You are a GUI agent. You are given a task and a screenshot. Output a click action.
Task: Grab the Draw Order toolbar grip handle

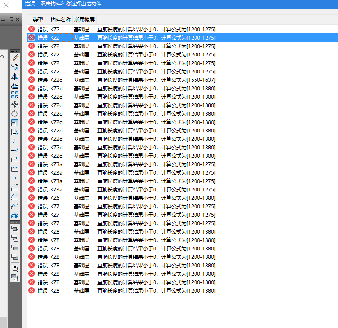coord(15,222)
